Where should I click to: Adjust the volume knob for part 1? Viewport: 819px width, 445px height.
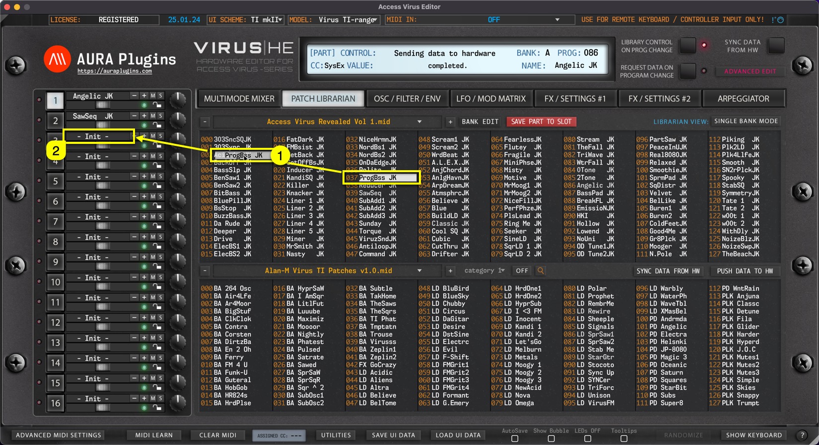coord(178,100)
